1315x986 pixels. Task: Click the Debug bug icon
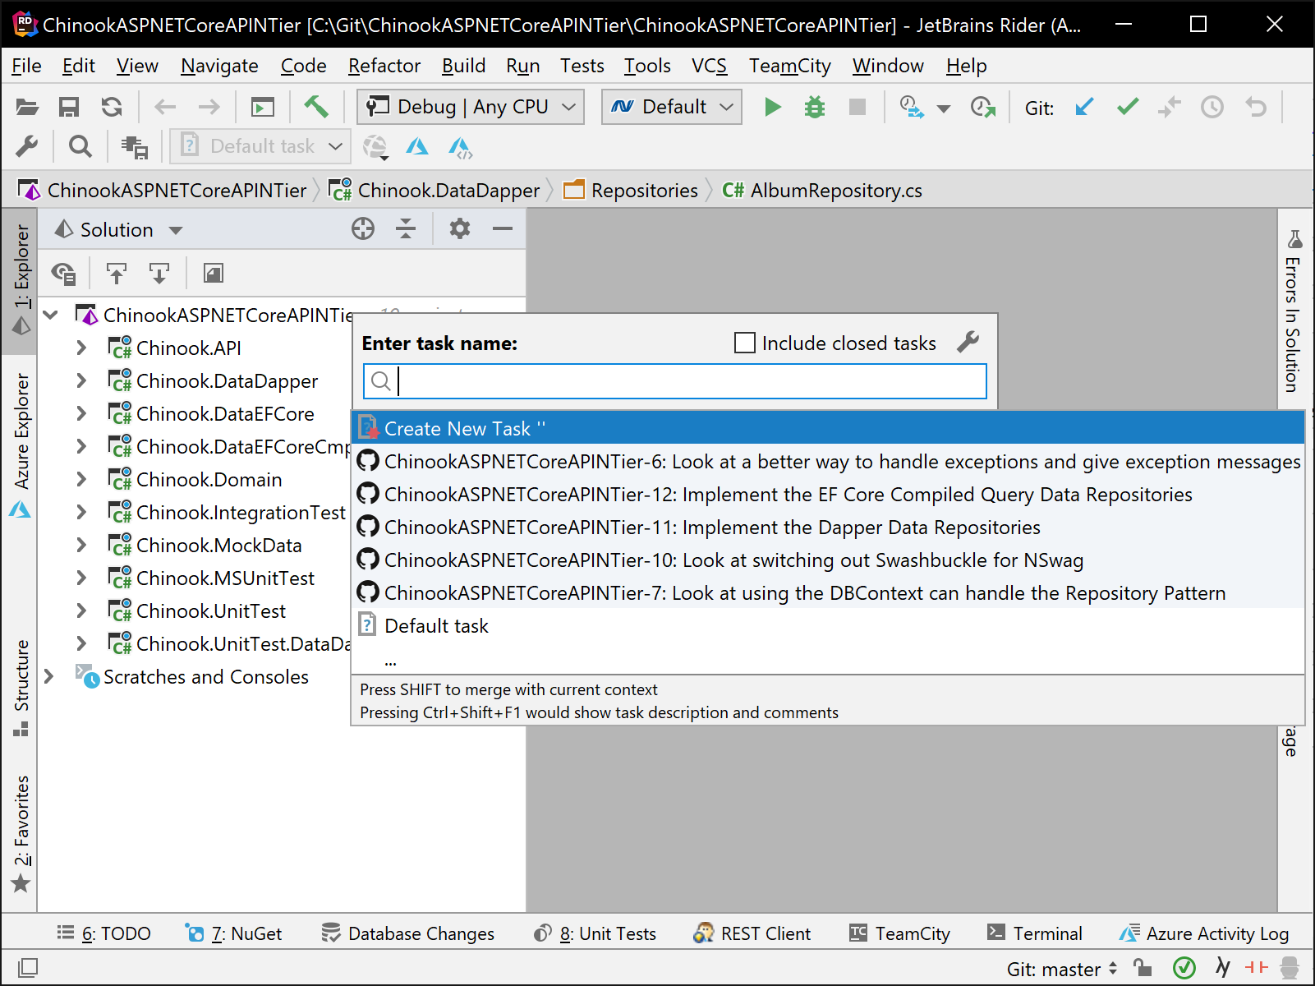coord(814,107)
